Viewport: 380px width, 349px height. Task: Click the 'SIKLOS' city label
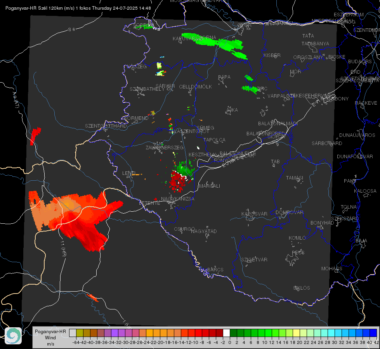[302, 288]
